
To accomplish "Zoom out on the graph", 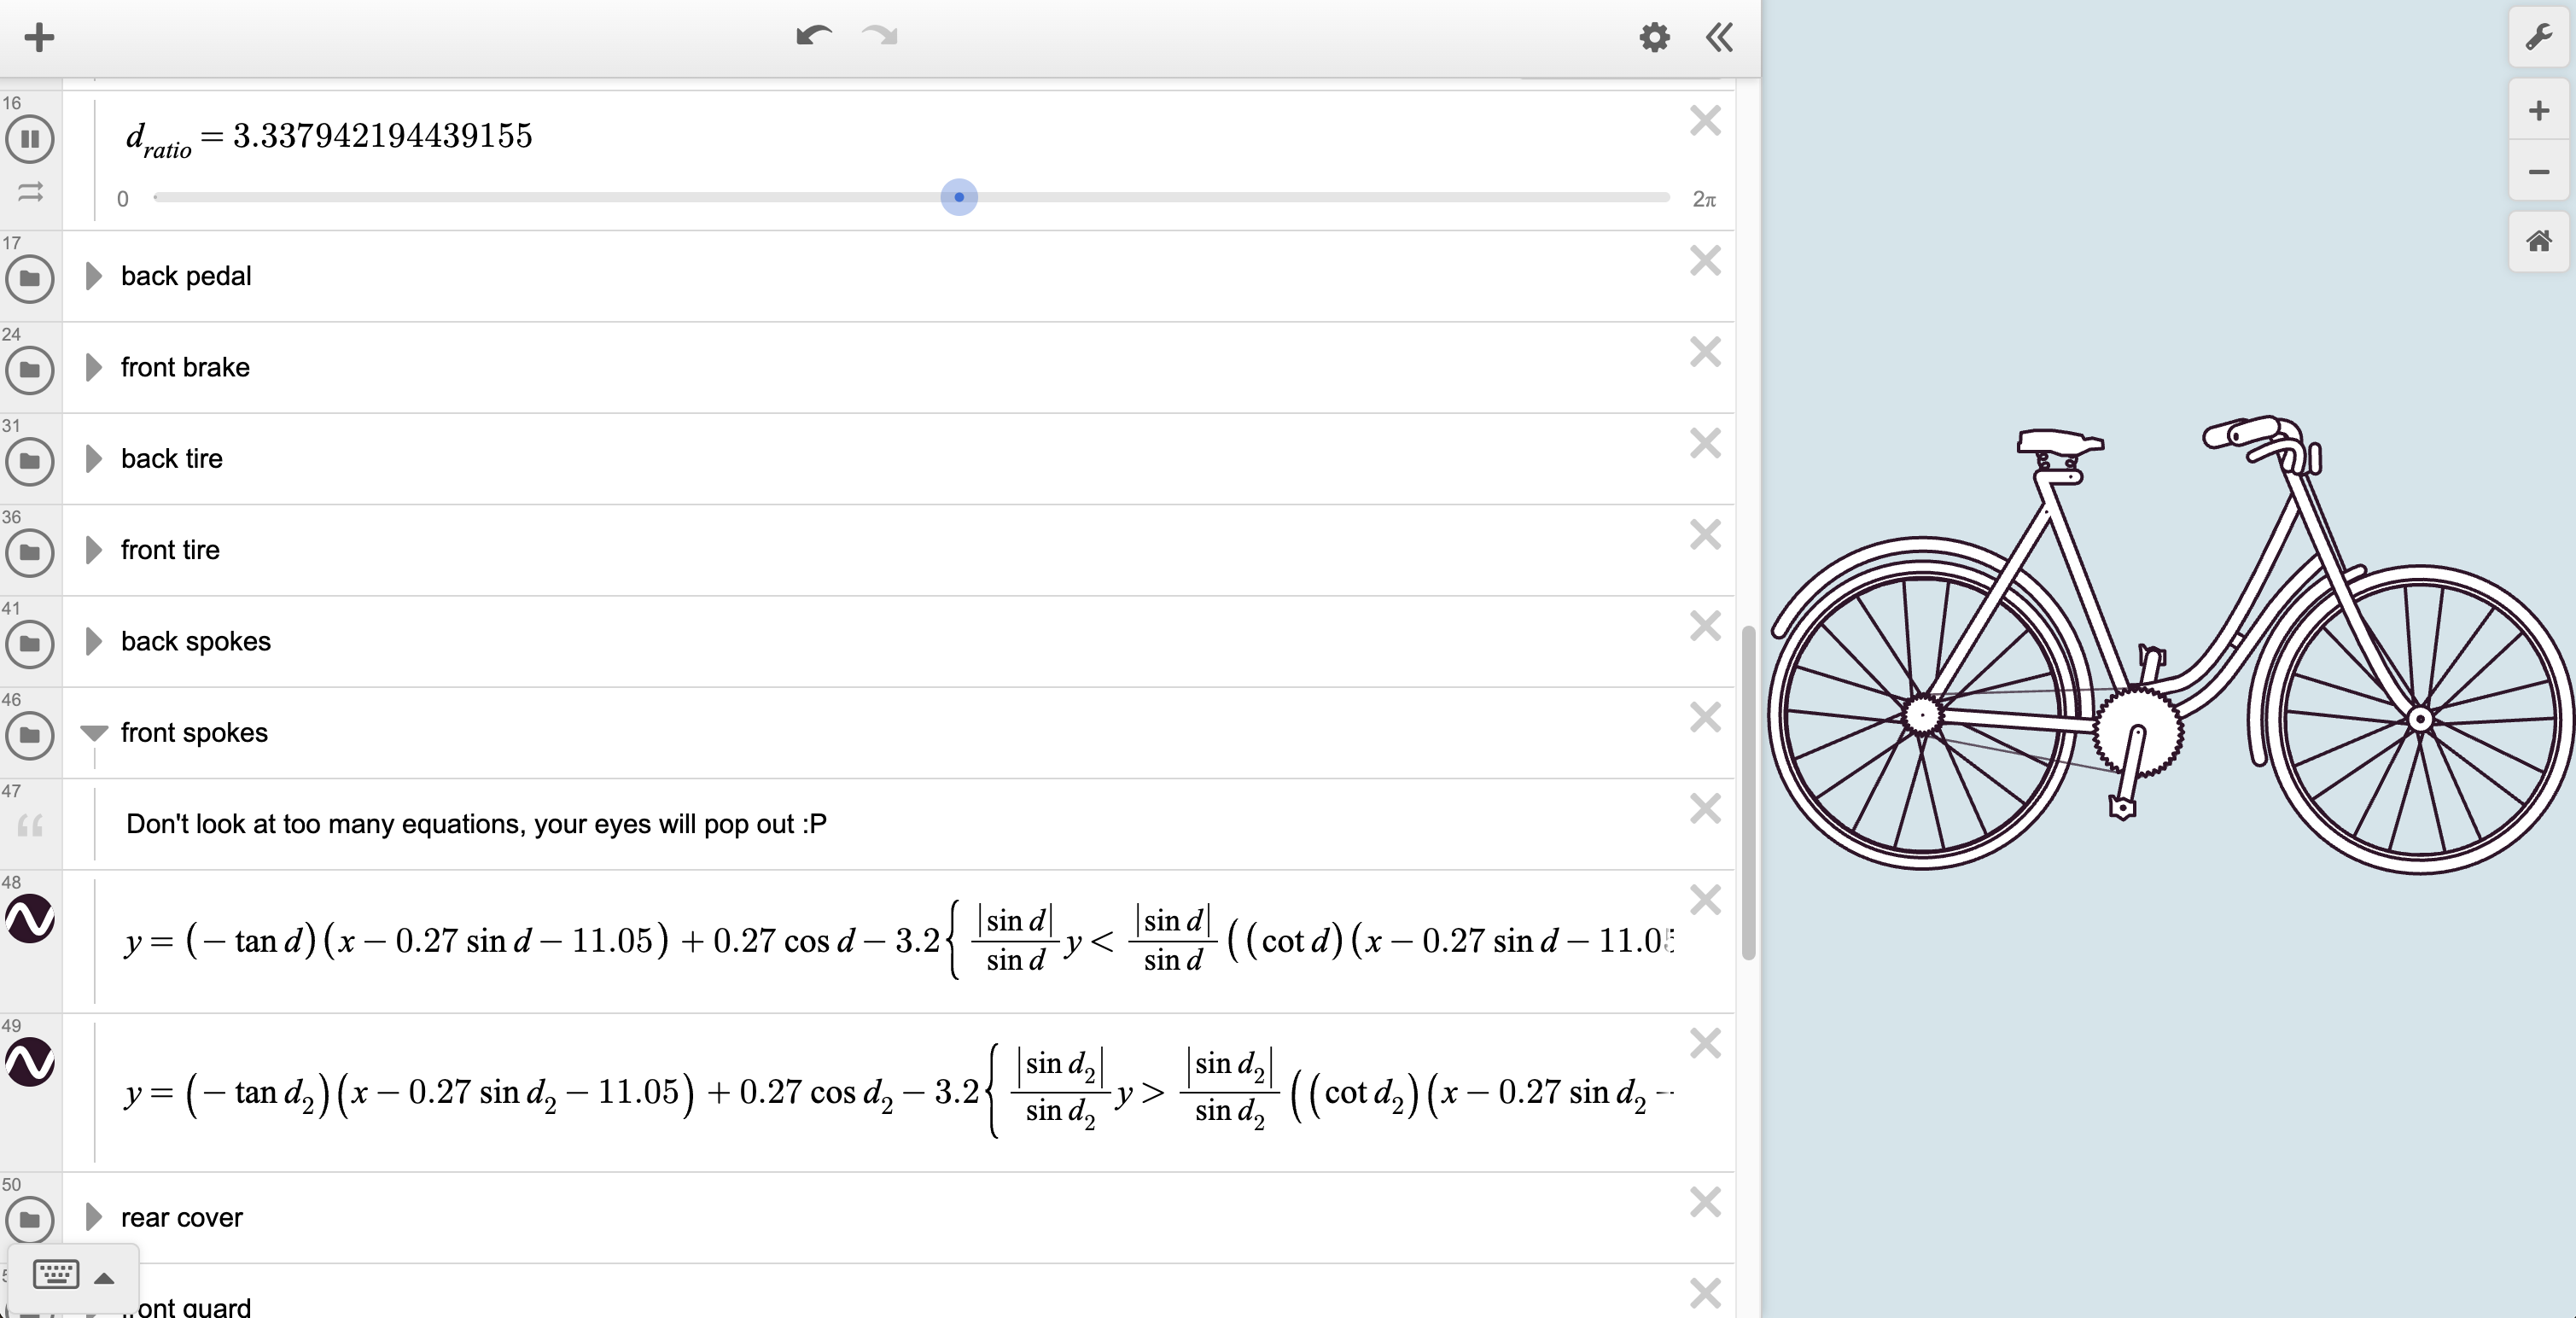I will [x=2538, y=172].
